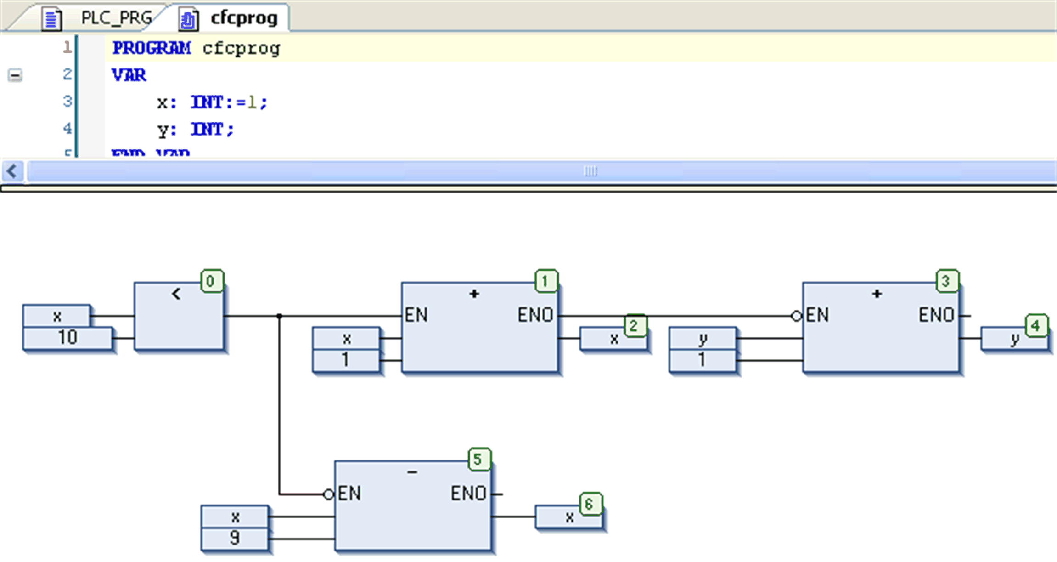This screenshot has width=1057, height=562.
Task: Click negated EN pin of second addition box
Action: click(796, 316)
